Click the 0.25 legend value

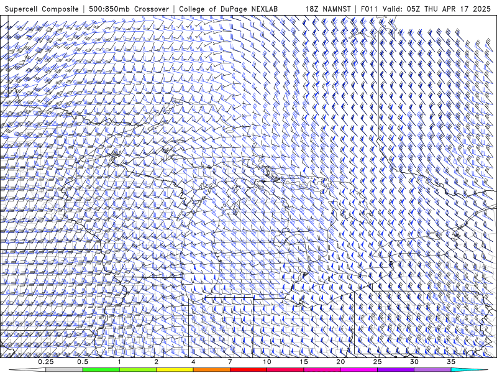pyautogui.click(x=46, y=362)
